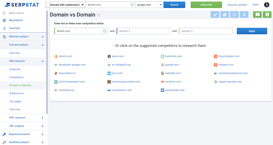Collapse the Website analysis section chevron
This screenshot has height=145, width=273.
click(x=42, y=37)
